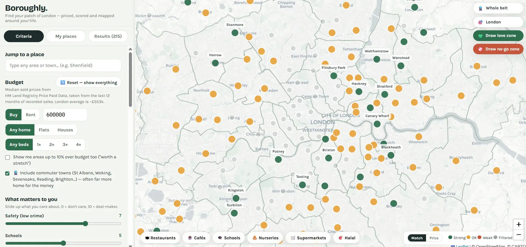Click the Walthamstow green map marker
This screenshot has width=526, height=247.
pyautogui.click(x=377, y=59)
